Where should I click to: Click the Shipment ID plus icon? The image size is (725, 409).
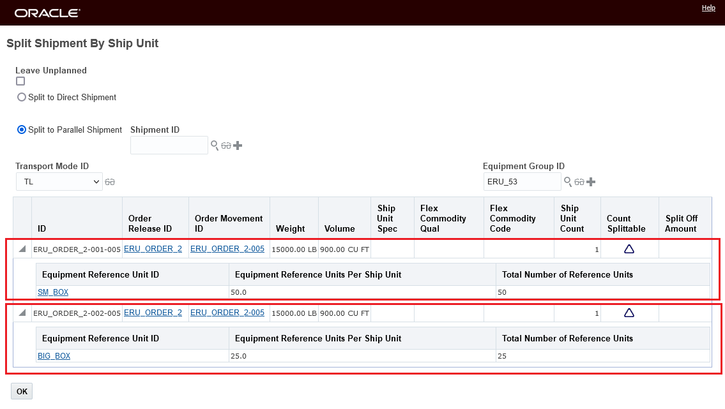point(238,145)
